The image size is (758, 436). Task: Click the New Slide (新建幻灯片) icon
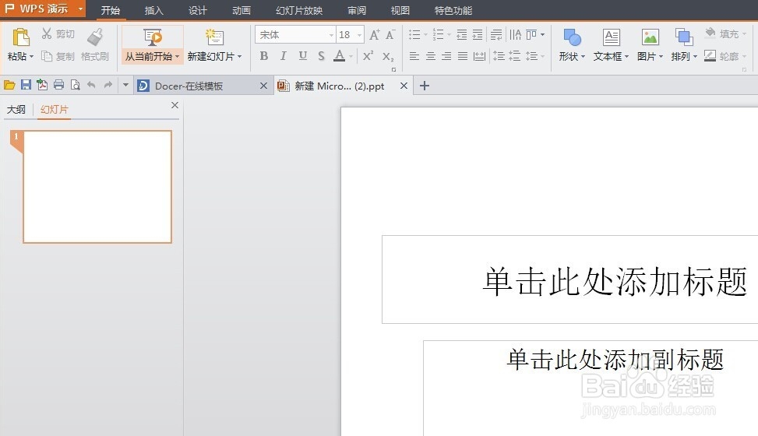(214, 37)
